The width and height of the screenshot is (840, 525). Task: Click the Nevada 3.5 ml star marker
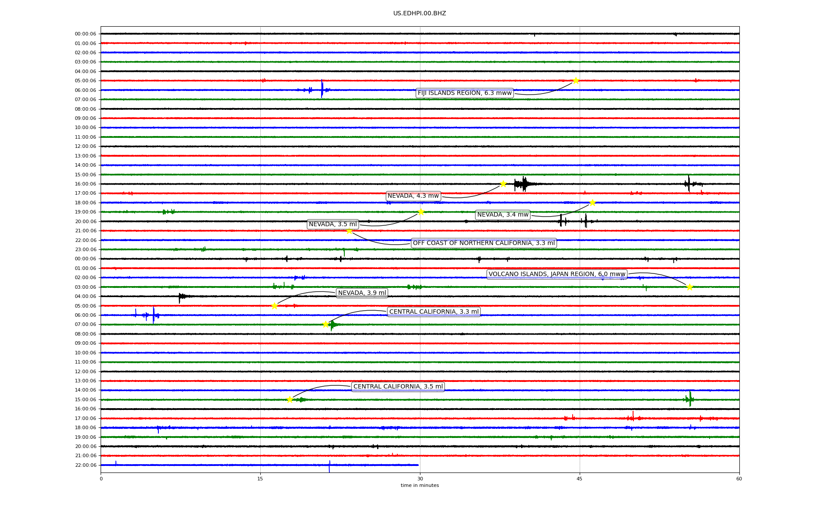421,212
